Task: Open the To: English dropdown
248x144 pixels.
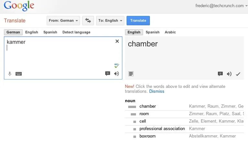Action: pyautogui.click(x=110, y=20)
